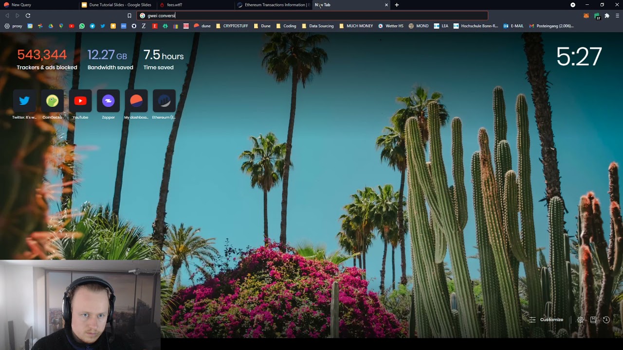623x350 pixels.
Task: Open the Hochschule Bonn-R... bookmark
Action: click(x=476, y=26)
